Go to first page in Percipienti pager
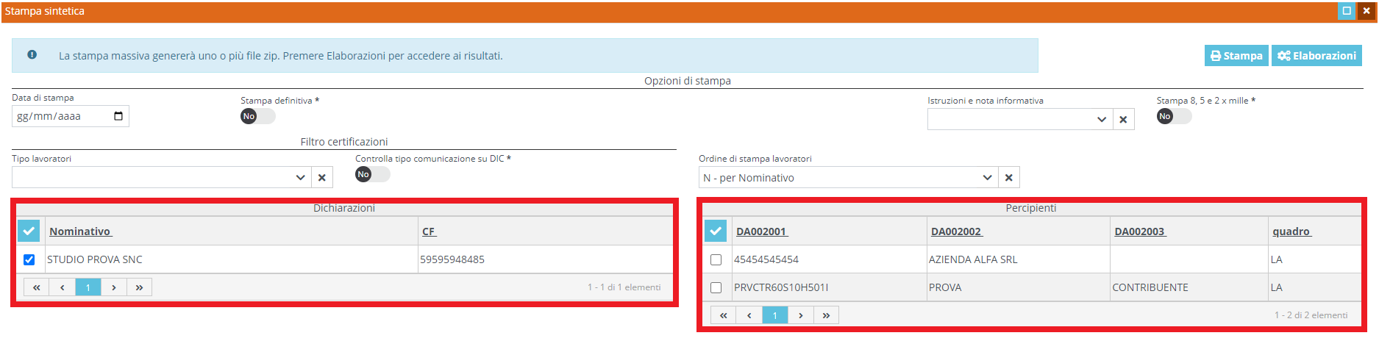 pos(724,315)
